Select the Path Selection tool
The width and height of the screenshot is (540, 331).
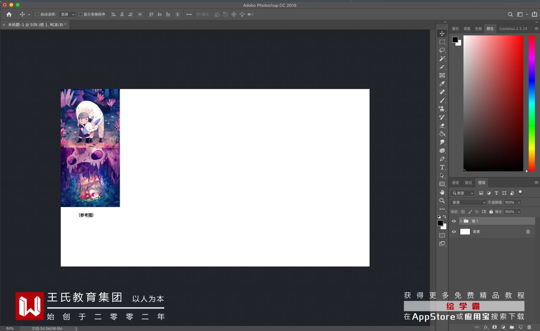(x=442, y=175)
